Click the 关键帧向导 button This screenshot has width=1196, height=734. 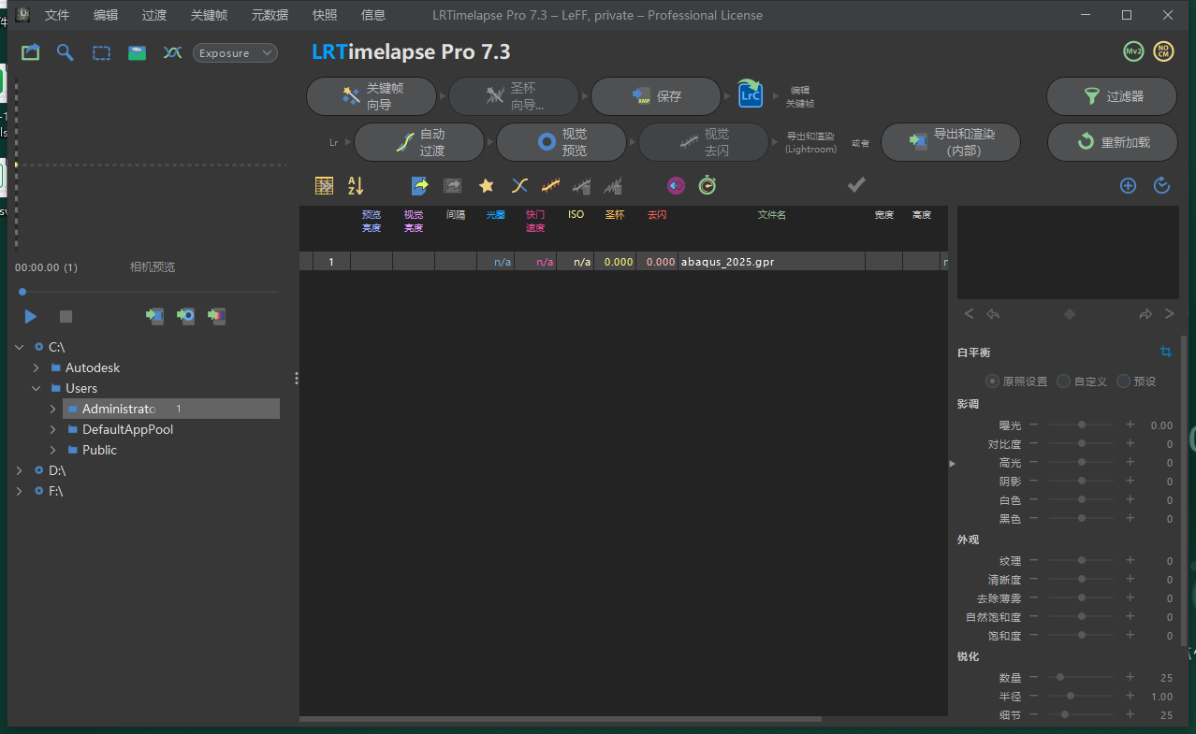[x=372, y=95]
